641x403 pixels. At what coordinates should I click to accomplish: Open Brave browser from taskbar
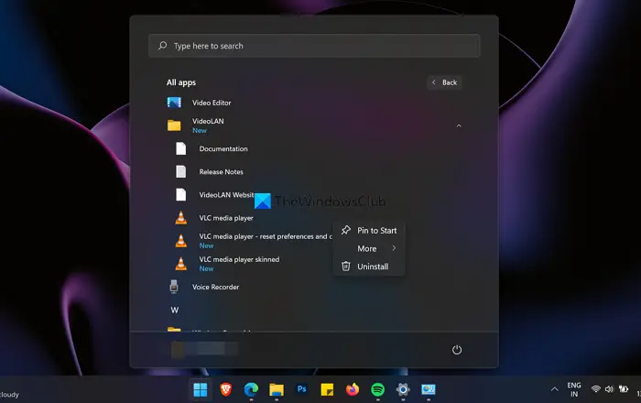pos(225,389)
